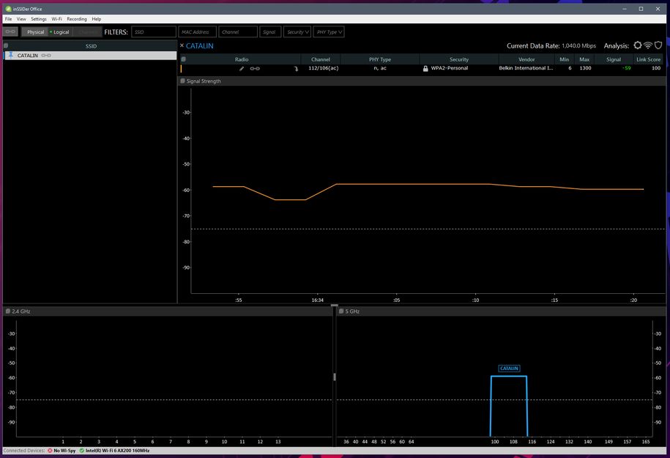Click the n, ac PHY type cell

coord(380,68)
